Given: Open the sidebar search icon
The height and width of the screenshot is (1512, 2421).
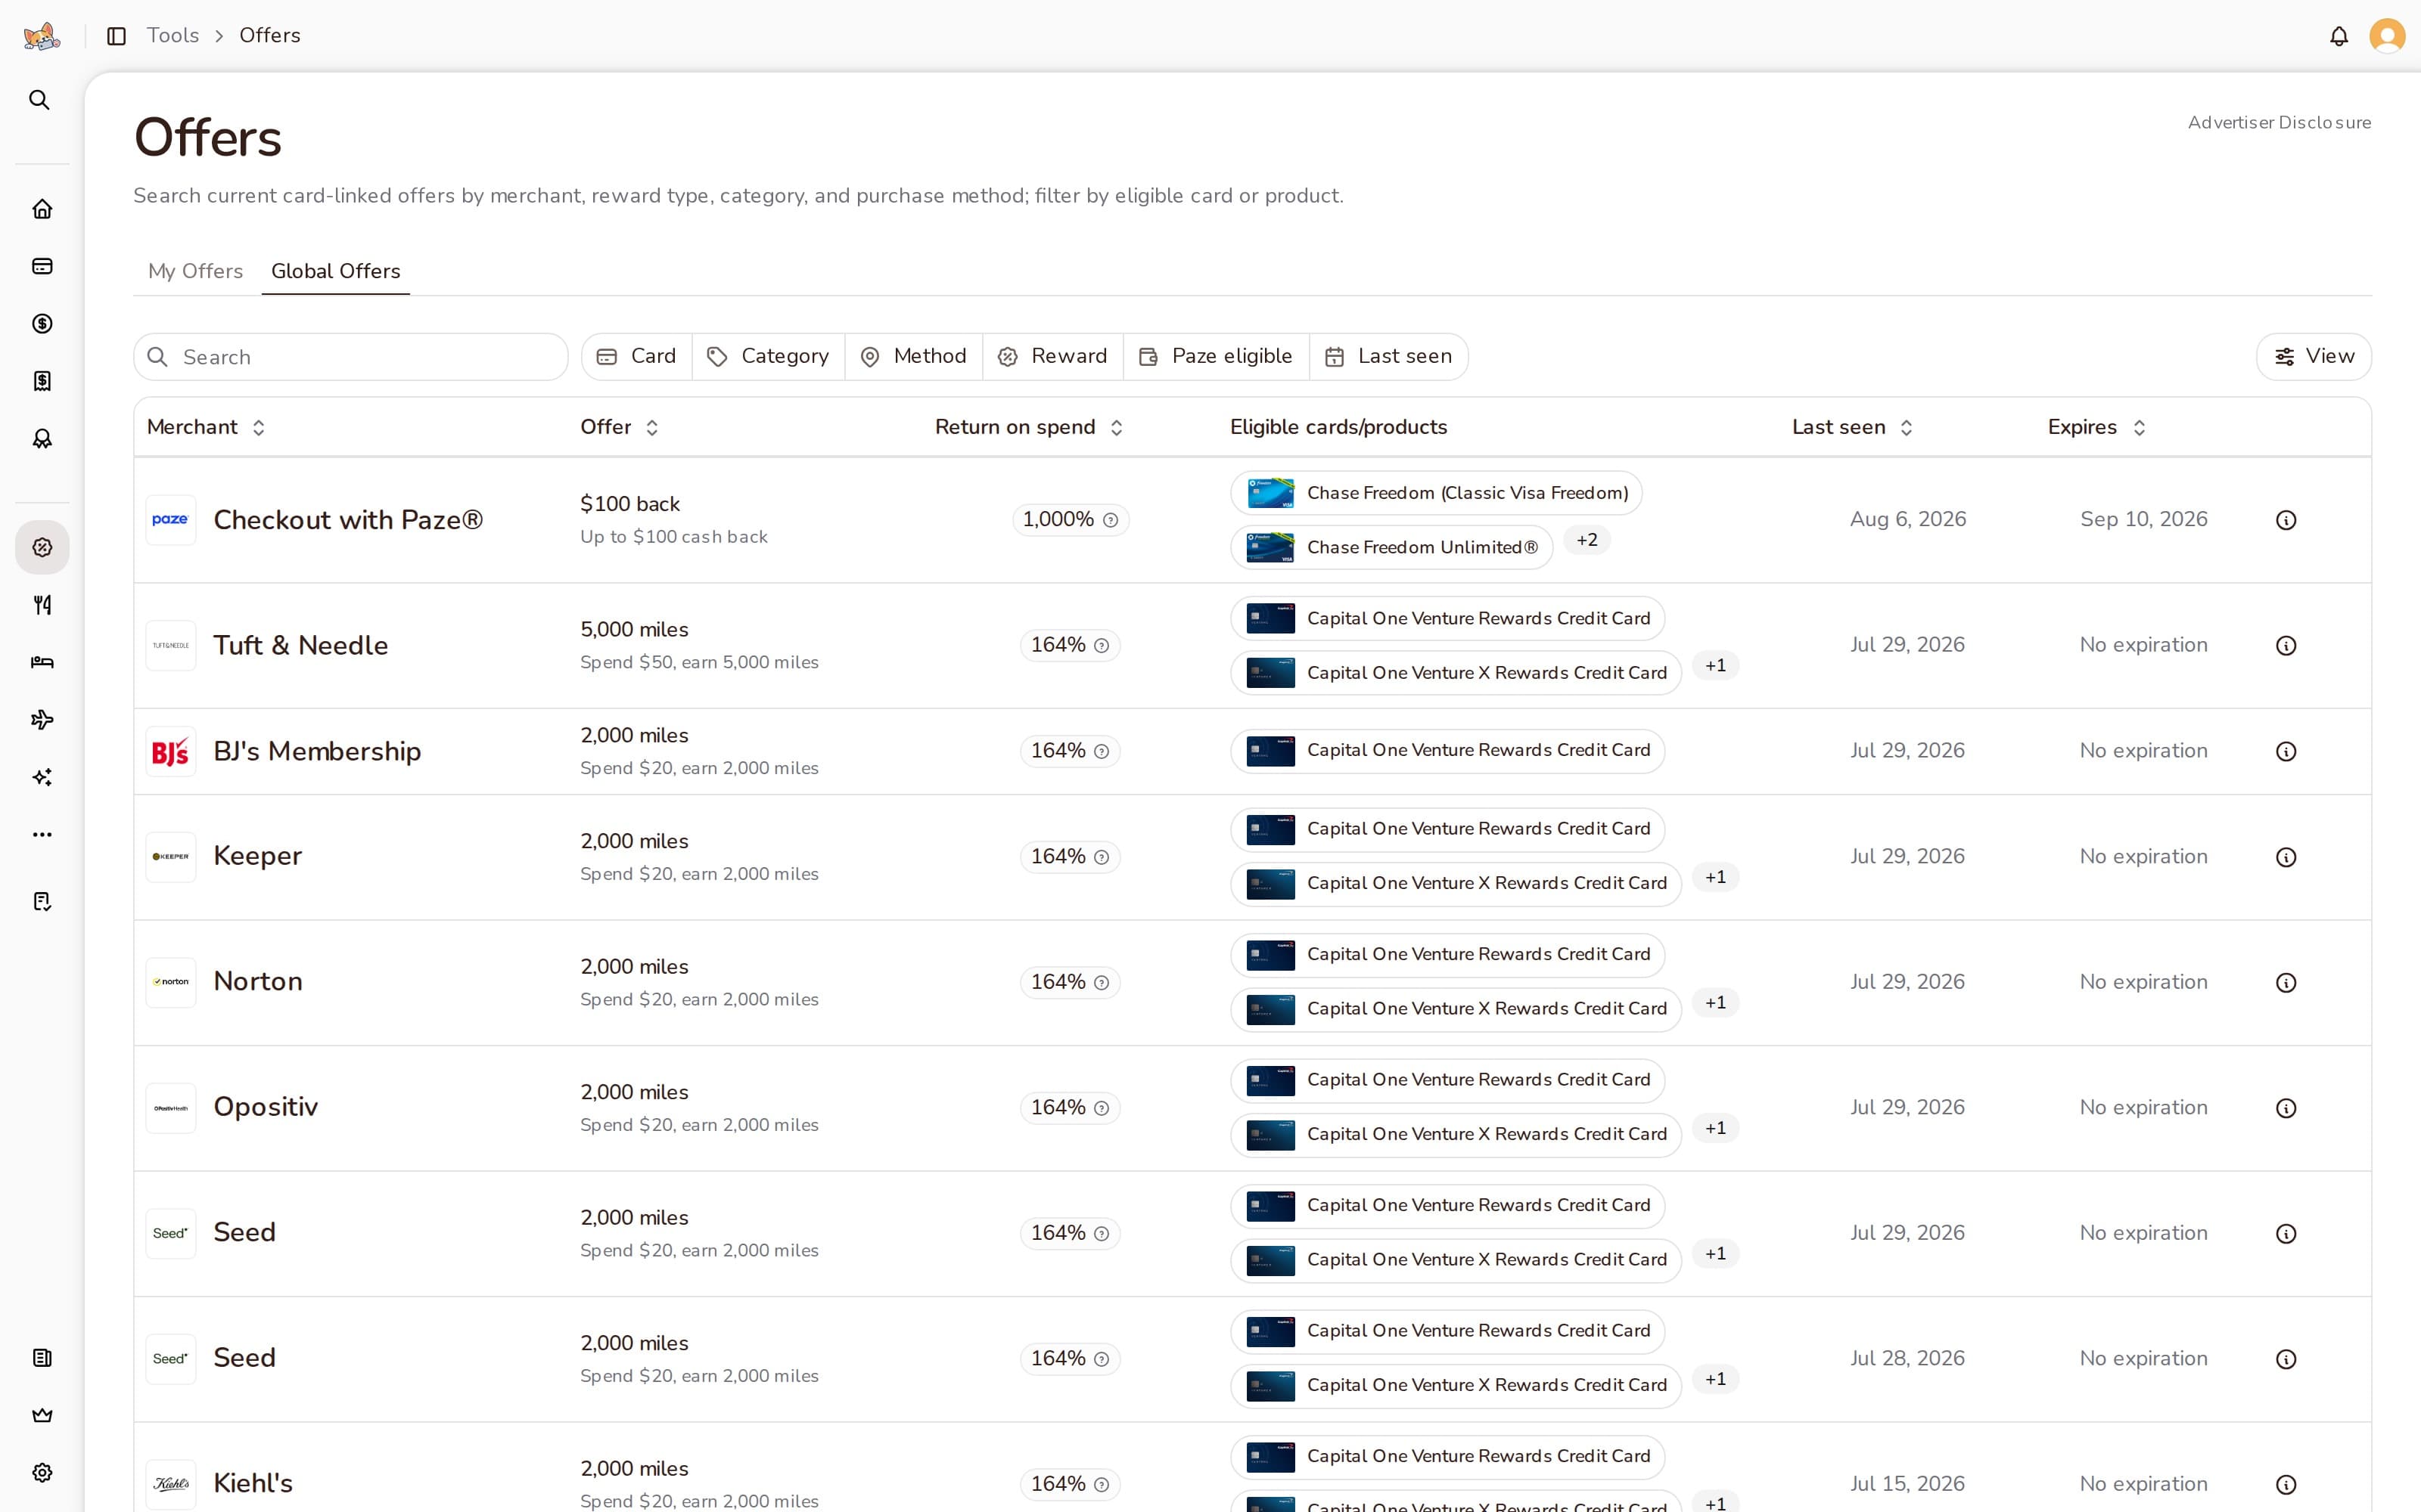Looking at the screenshot, I should point(39,100).
